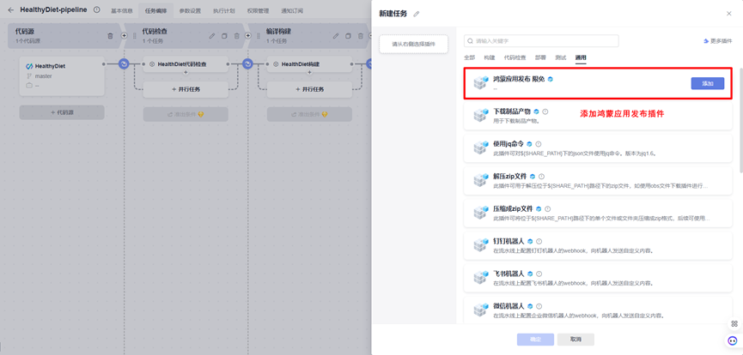Click the 请从右侧选择插件 placeholder box
The image size is (743, 355).
click(x=414, y=44)
